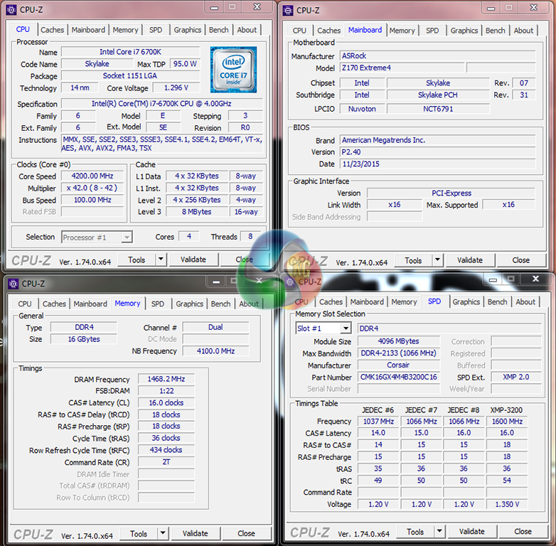Click the Level 3 cache 8 MBytes value
This screenshot has height=546, width=556.
(197, 212)
